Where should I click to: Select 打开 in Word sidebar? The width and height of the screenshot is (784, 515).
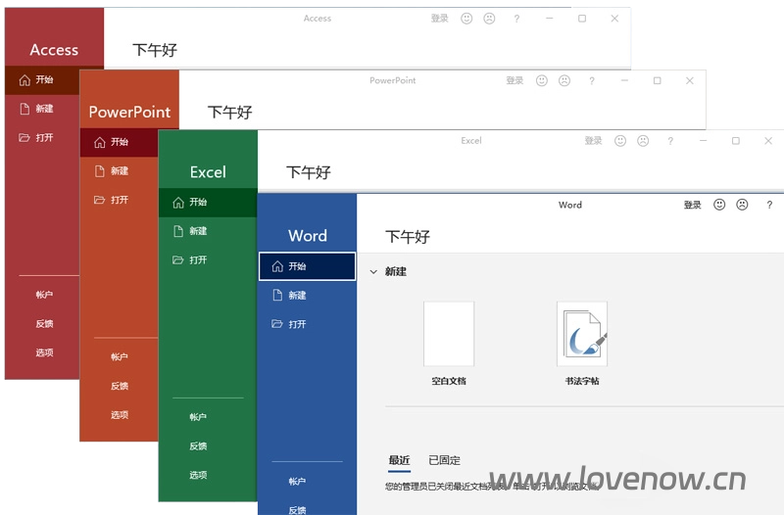[308, 324]
